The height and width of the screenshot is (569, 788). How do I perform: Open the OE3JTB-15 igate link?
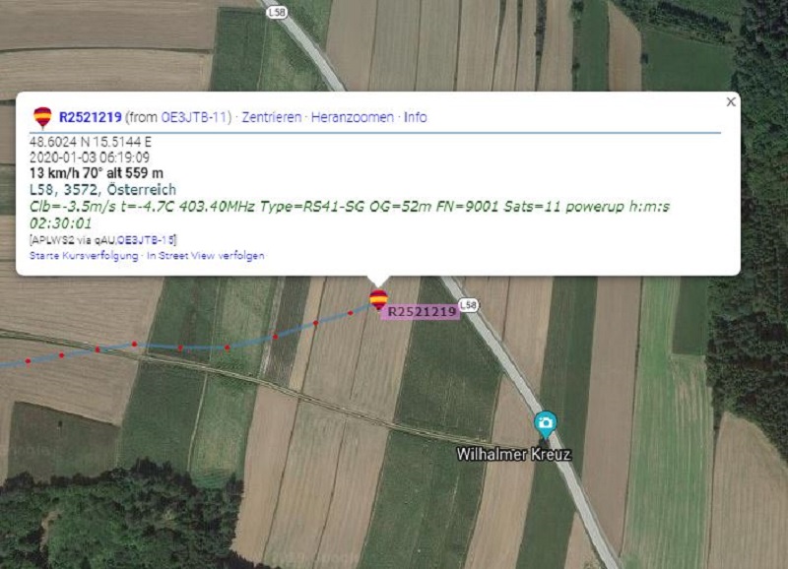pos(146,240)
